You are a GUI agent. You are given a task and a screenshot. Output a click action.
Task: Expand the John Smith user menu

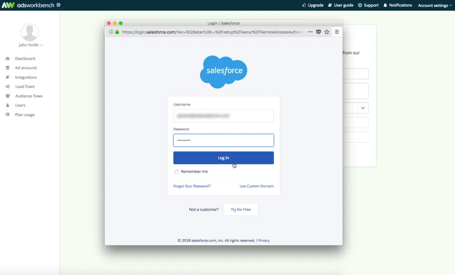tap(31, 45)
